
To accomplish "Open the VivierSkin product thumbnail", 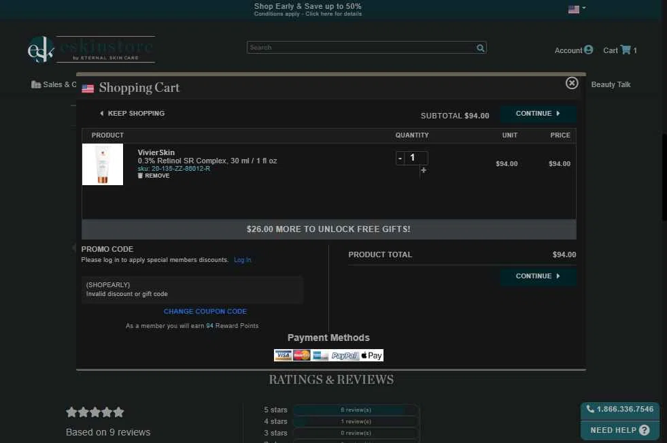I will [103, 164].
